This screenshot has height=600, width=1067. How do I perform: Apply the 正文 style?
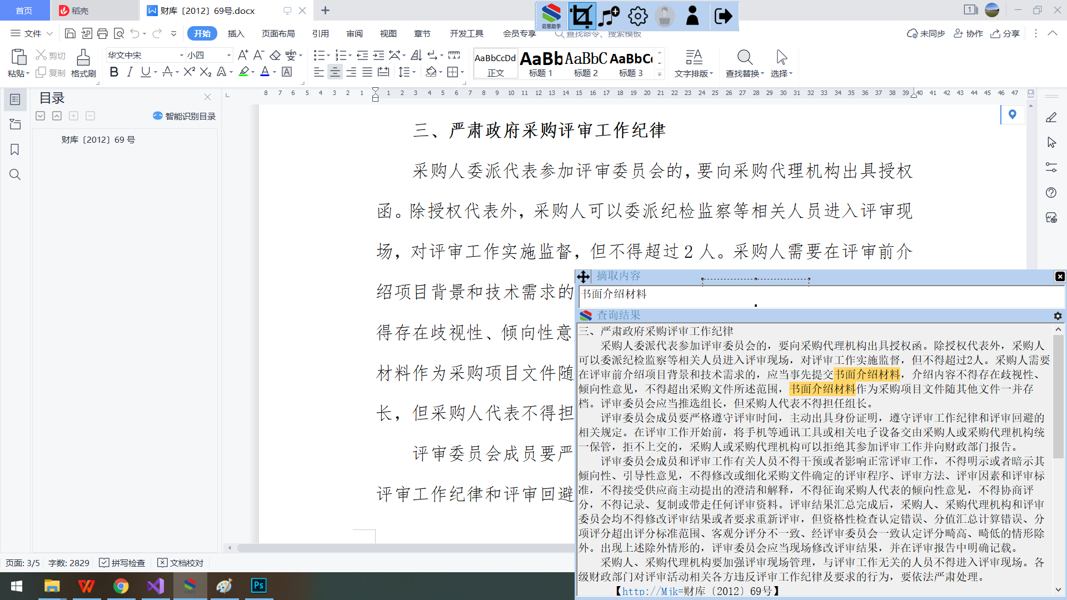[x=496, y=63]
